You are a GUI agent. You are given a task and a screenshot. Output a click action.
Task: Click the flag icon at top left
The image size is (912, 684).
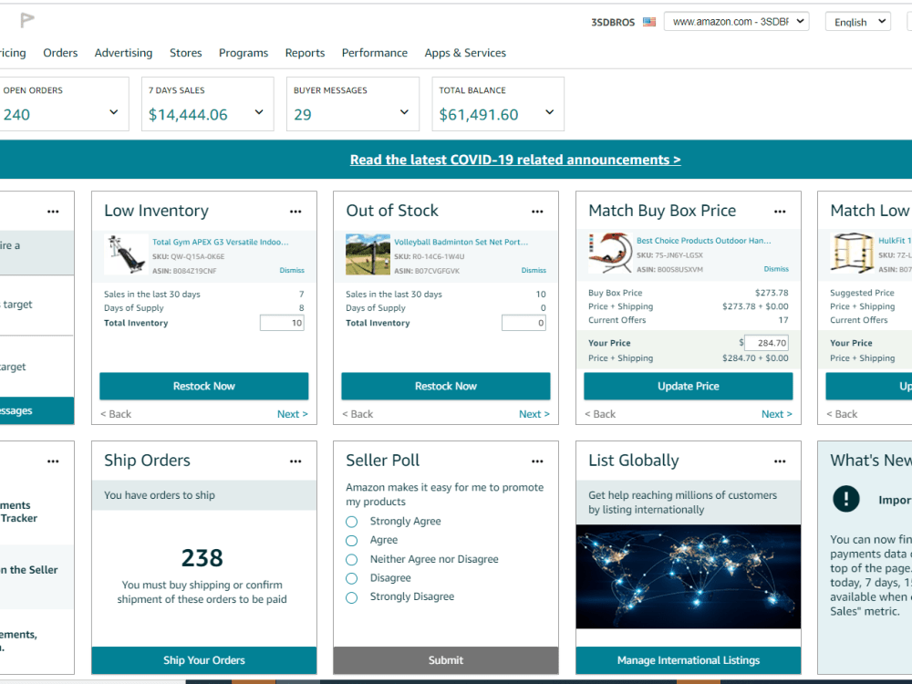(x=26, y=20)
